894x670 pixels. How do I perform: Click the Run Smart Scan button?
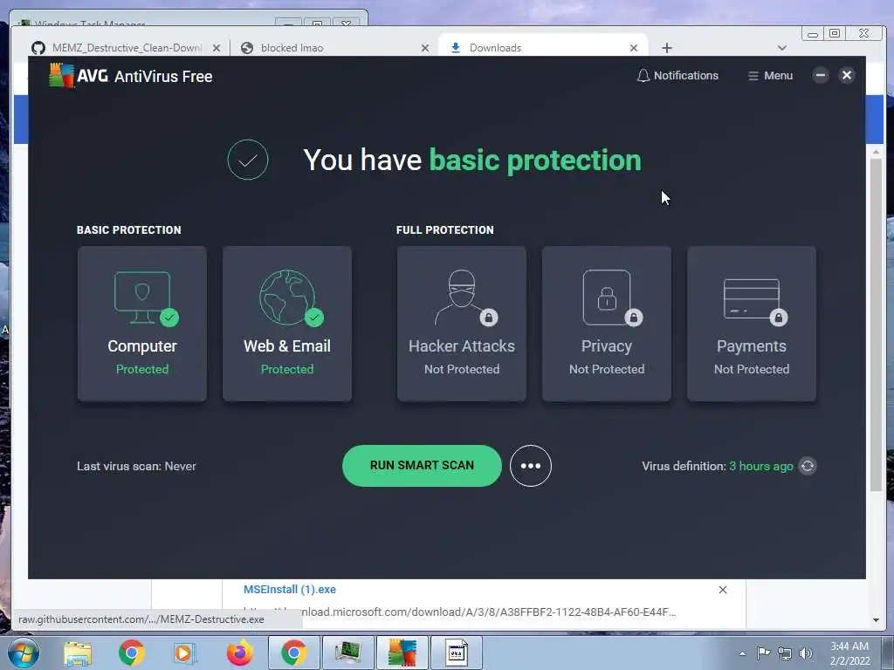[422, 466]
